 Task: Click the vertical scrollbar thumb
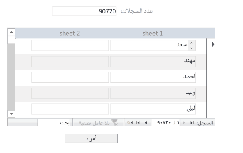click(11, 40)
